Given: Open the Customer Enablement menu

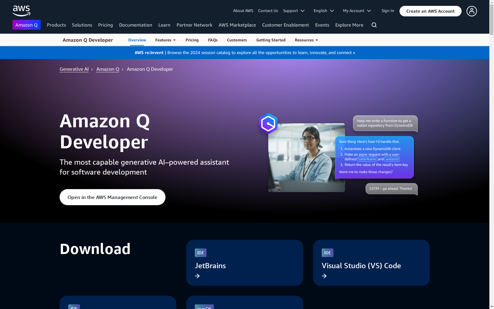Looking at the screenshot, I should click(x=286, y=25).
